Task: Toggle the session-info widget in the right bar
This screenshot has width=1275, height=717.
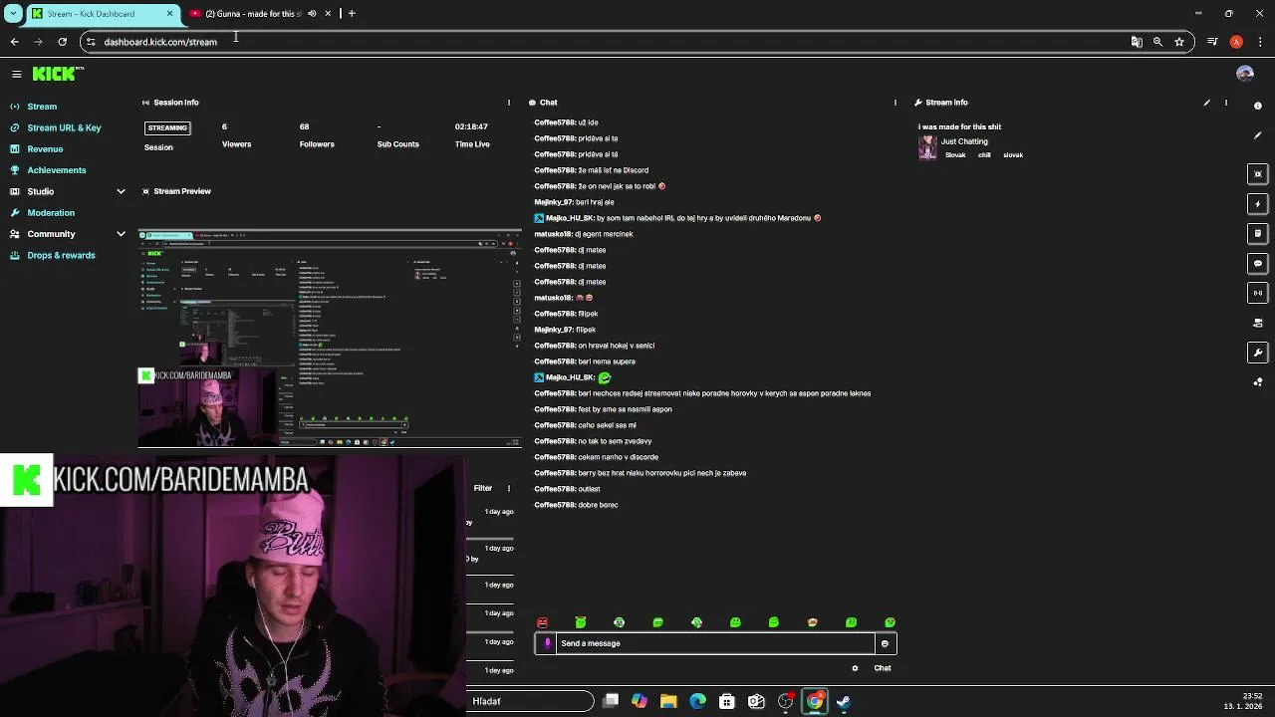Action: pos(1258,293)
